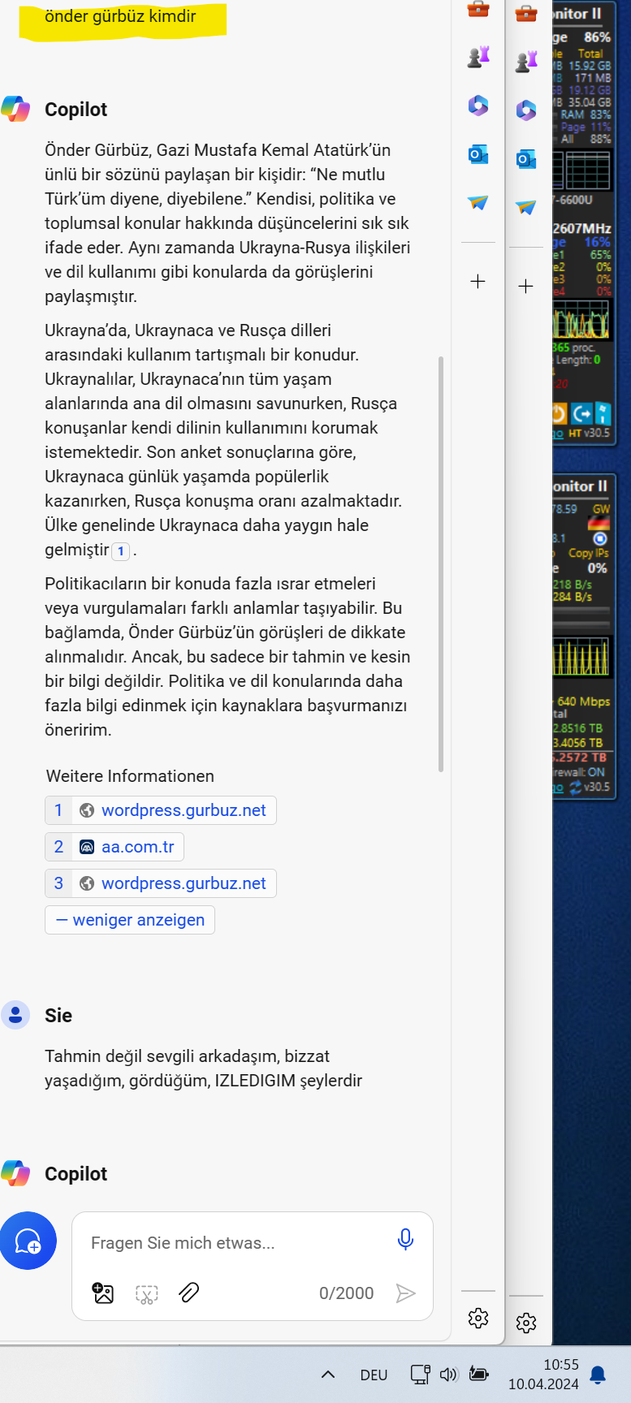Start a new topic with blue chat button
Viewport: 631px width, 1403px height.
[28, 1241]
